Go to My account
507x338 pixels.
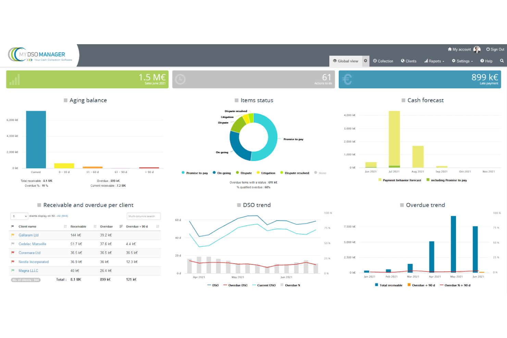pyautogui.click(x=459, y=49)
